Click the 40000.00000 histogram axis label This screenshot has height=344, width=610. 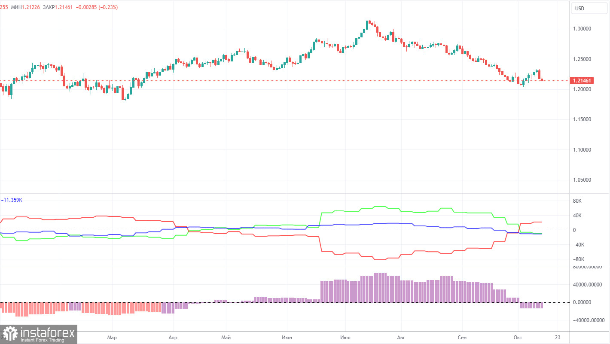click(x=587, y=284)
